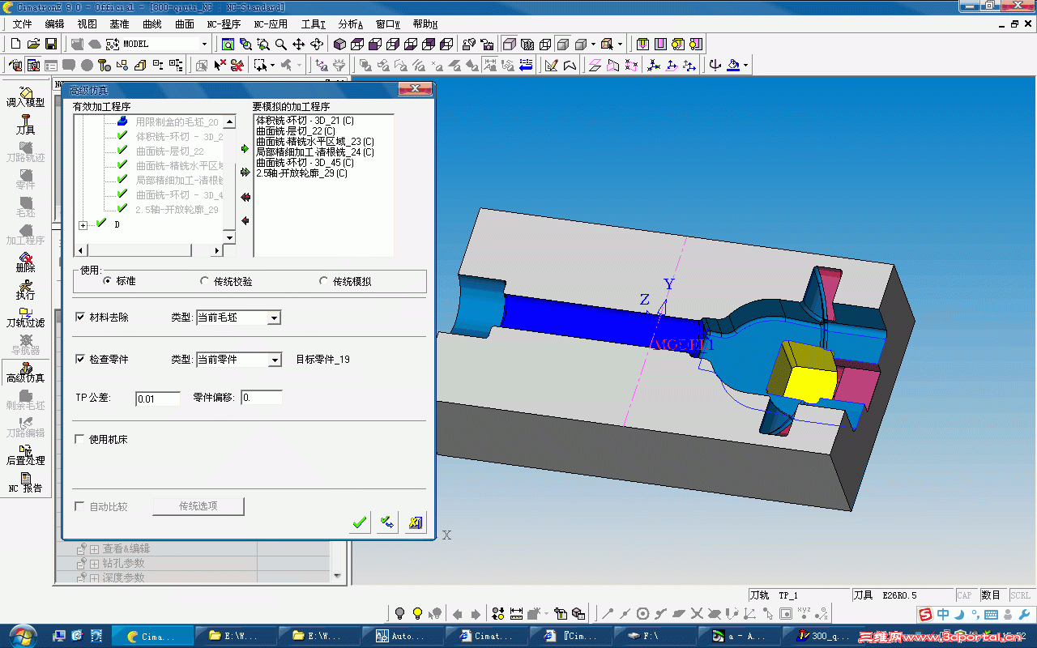The image size is (1037, 648).
Task: Click the isometric solid cube view icon
Action: pos(339,44)
